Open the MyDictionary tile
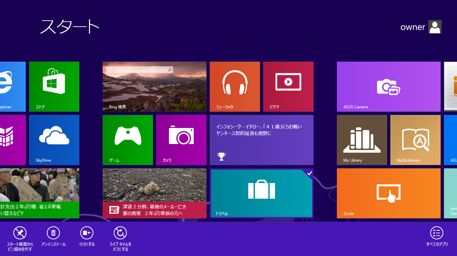 point(416,140)
